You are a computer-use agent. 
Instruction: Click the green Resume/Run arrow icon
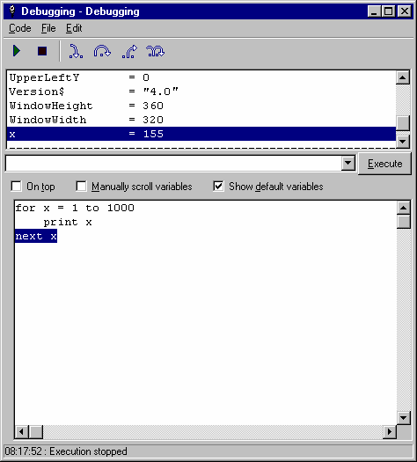(x=17, y=51)
